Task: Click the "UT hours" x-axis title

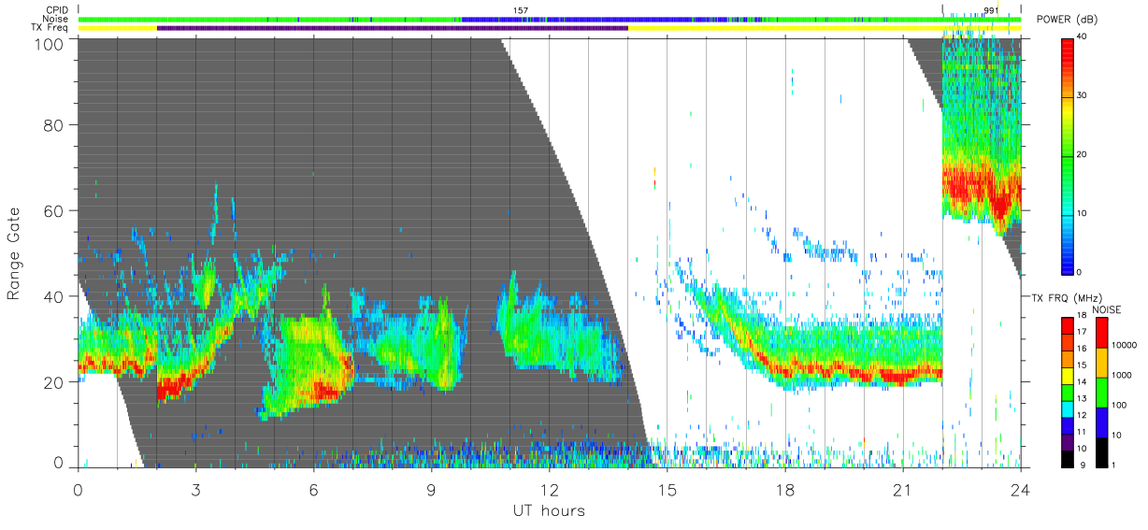Action: click(549, 511)
